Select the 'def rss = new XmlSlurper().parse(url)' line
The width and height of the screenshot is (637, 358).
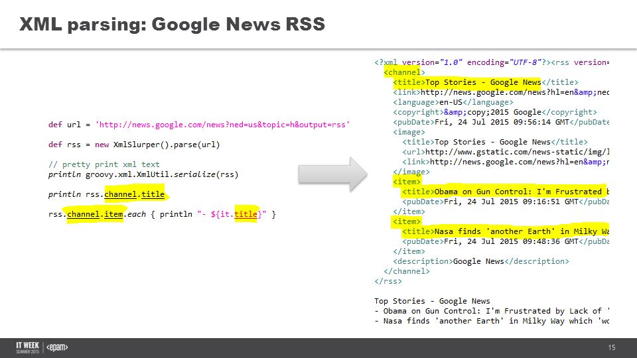[x=134, y=145]
